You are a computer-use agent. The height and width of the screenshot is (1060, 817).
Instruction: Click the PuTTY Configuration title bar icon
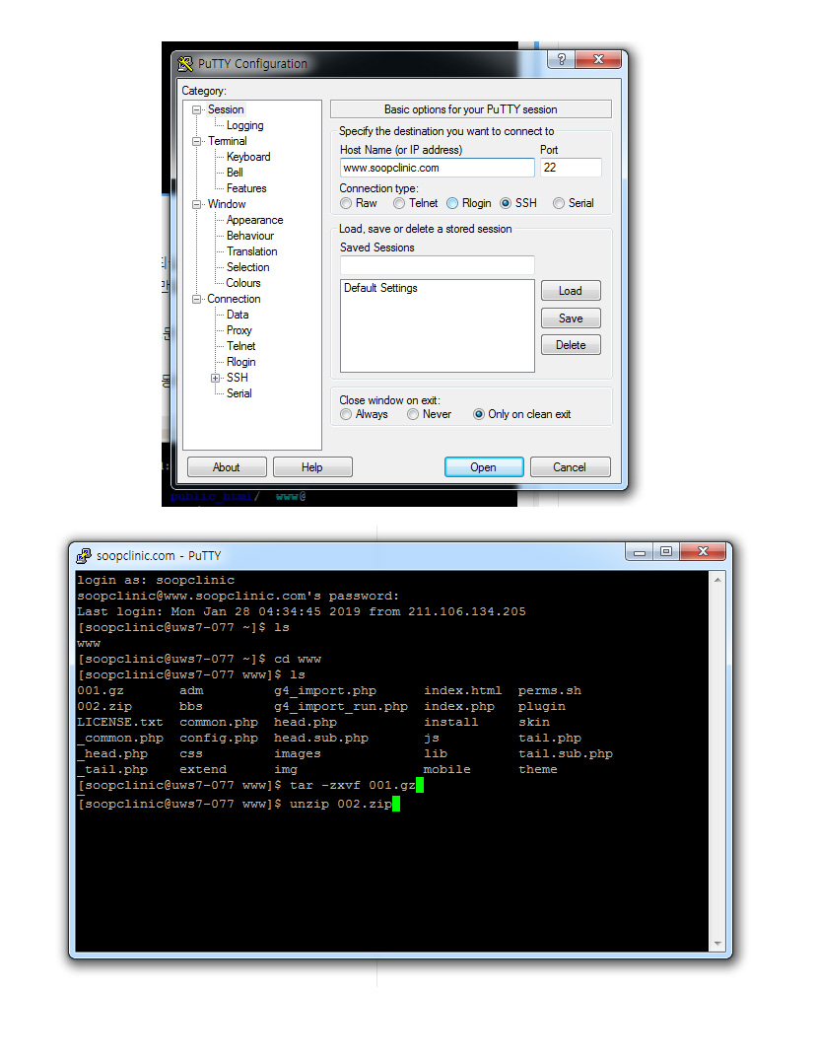[185, 64]
